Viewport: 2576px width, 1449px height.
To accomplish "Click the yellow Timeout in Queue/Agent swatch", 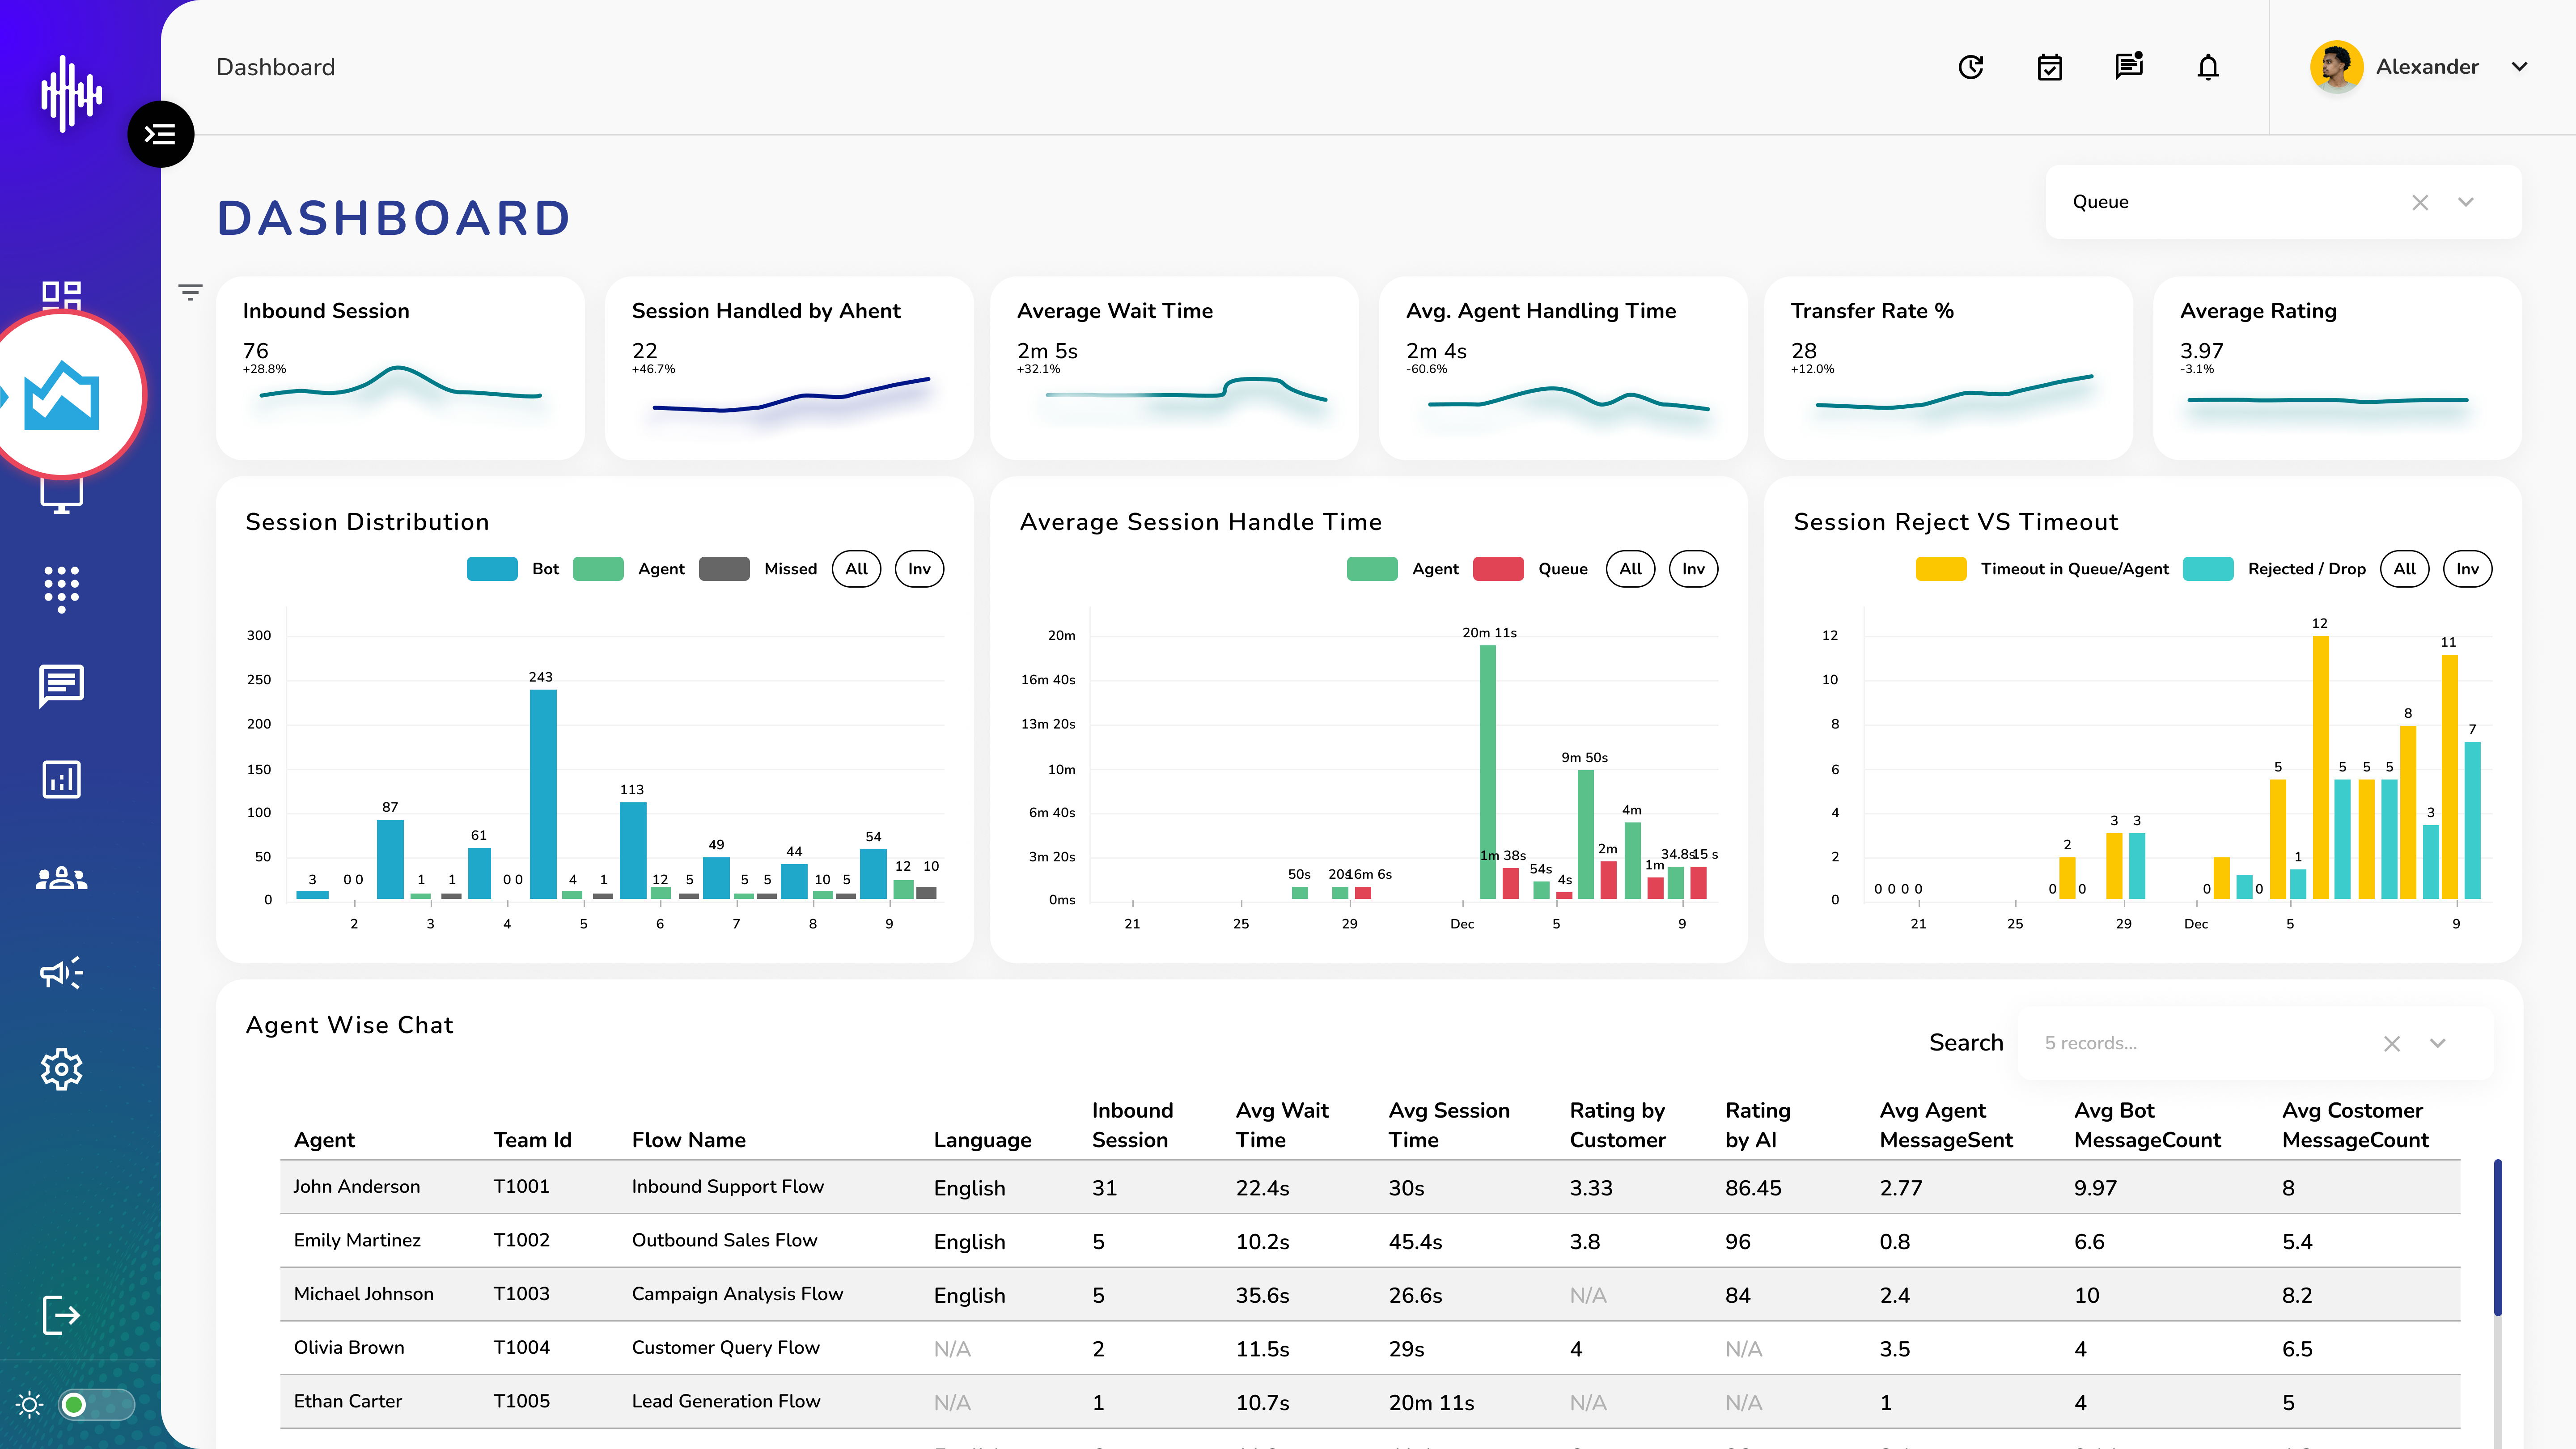I will 1941,569.
